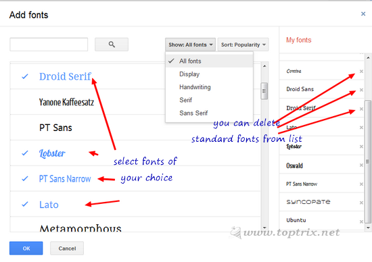Click PT Sans Narrow in My fonts
This screenshot has width=372, height=262.
click(302, 184)
